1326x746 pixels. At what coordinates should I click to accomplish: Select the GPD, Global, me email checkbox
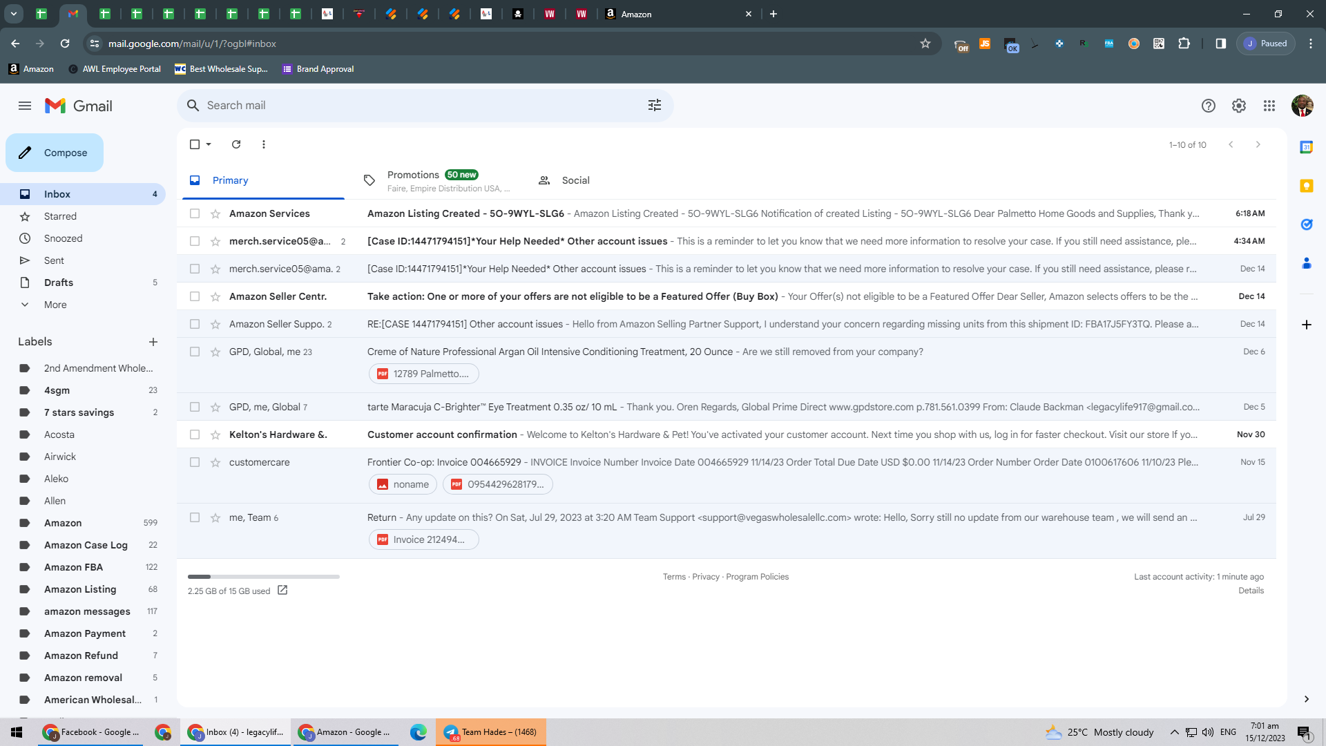coord(195,352)
